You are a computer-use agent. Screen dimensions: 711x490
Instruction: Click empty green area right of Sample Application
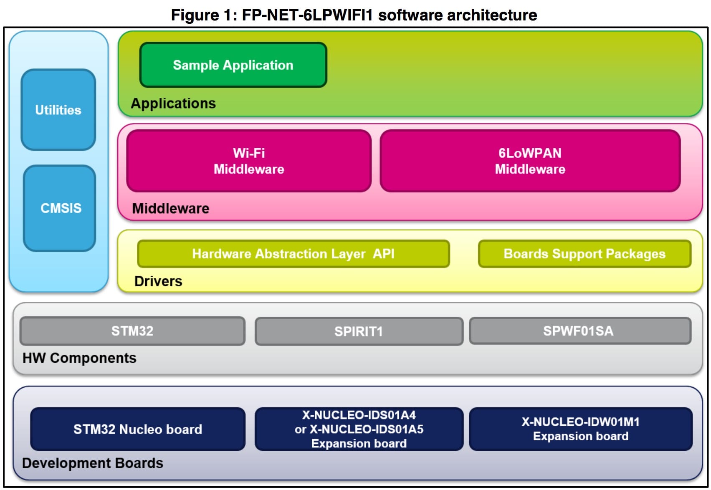click(501, 71)
